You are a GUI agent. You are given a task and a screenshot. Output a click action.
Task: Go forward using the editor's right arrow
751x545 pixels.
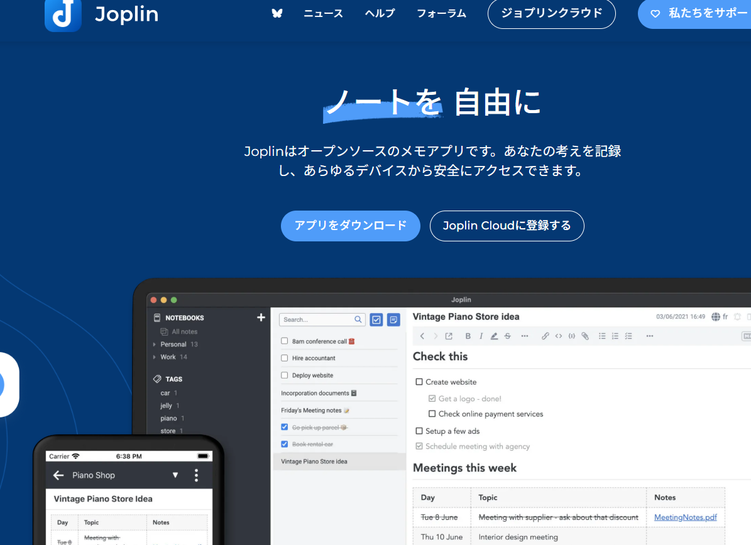[x=436, y=336]
